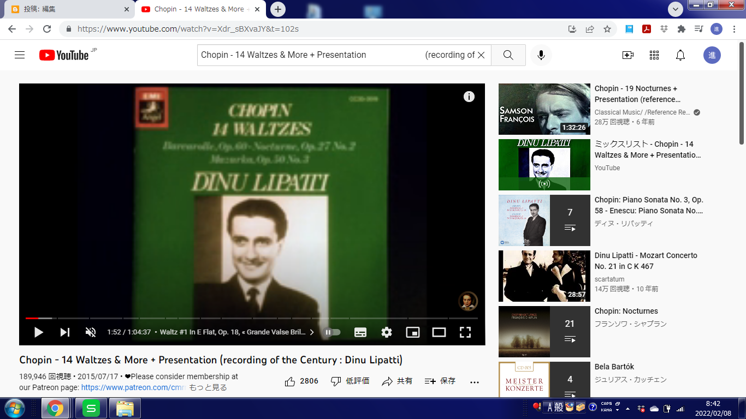Seek on the video progress bar
746x419 pixels.
tap(252, 318)
